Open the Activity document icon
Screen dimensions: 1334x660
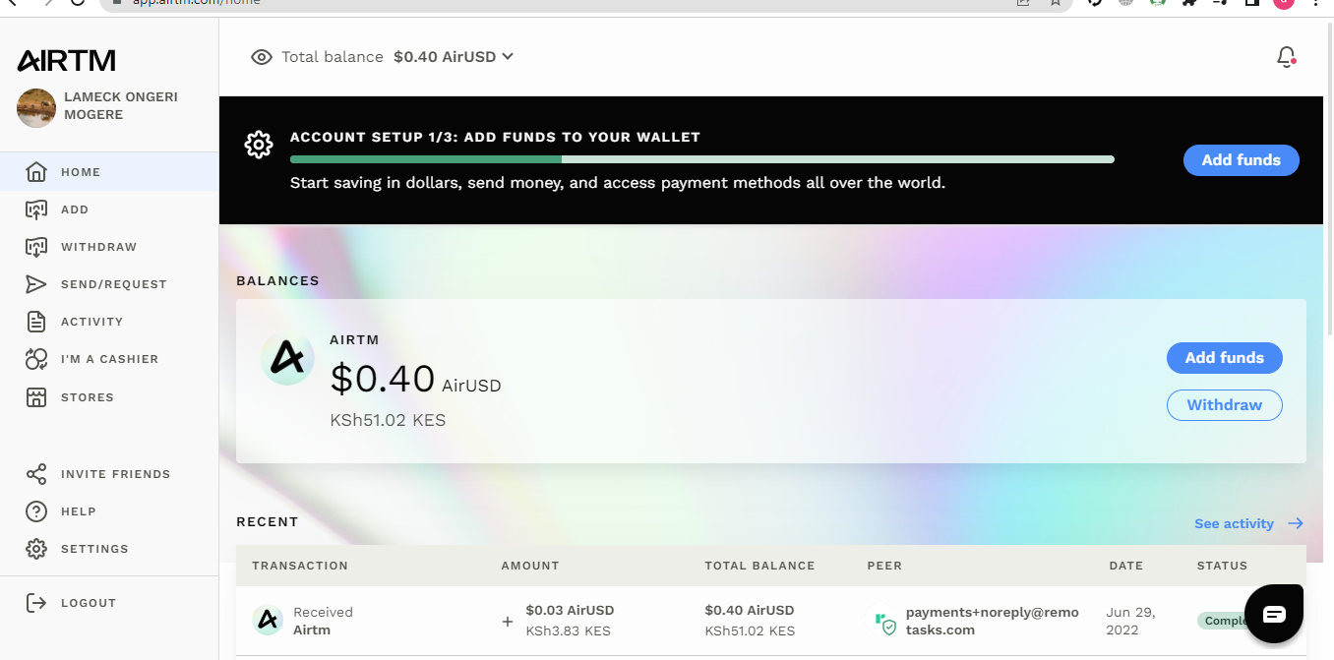tap(36, 322)
